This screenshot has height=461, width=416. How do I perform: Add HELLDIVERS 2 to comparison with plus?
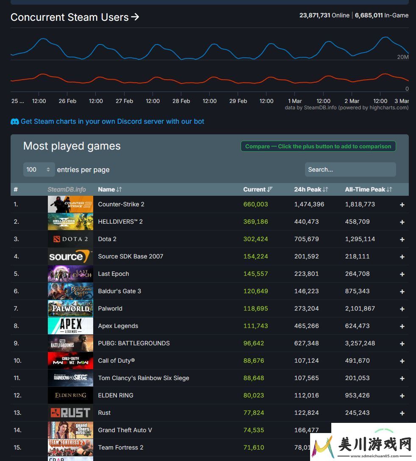tap(402, 222)
